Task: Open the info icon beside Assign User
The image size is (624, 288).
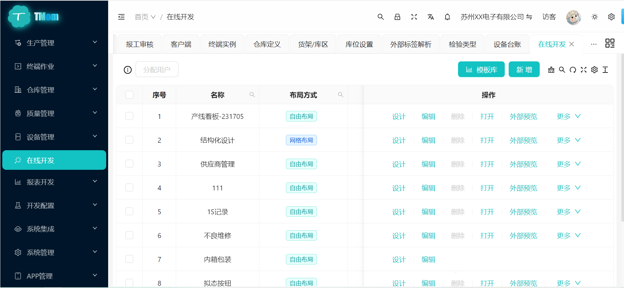Action: (128, 70)
